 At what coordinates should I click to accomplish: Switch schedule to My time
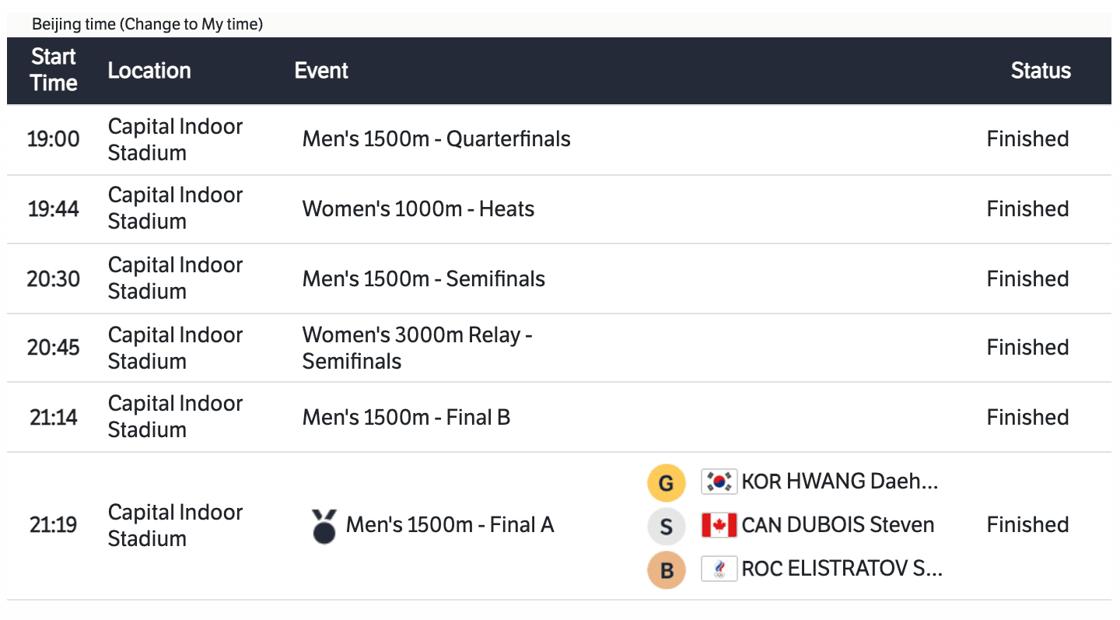point(191,24)
